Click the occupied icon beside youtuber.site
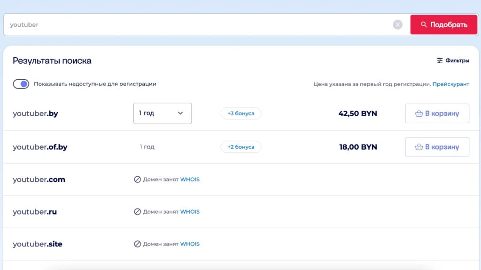The image size is (481, 270). [138, 244]
